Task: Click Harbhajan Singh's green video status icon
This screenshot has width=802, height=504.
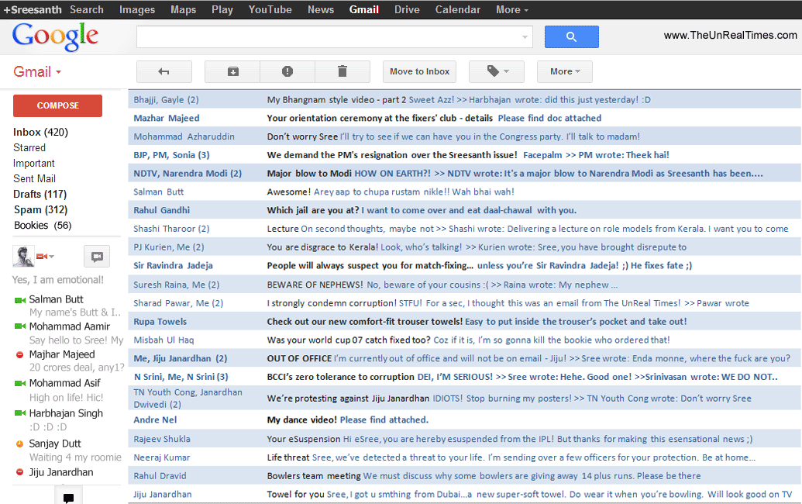Action: coord(20,413)
